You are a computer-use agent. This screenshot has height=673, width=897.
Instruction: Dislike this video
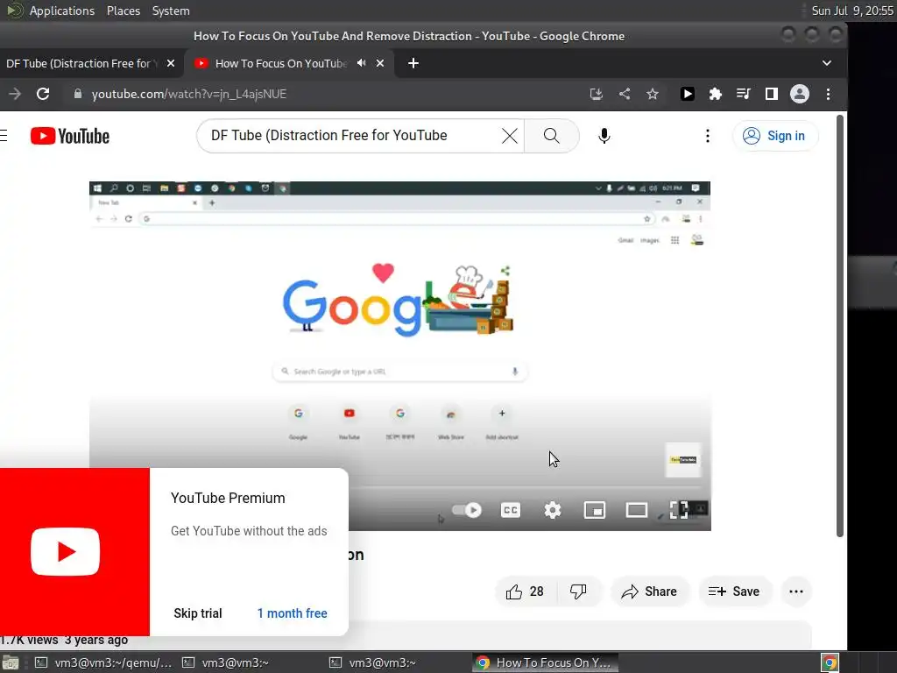click(x=578, y=592)
